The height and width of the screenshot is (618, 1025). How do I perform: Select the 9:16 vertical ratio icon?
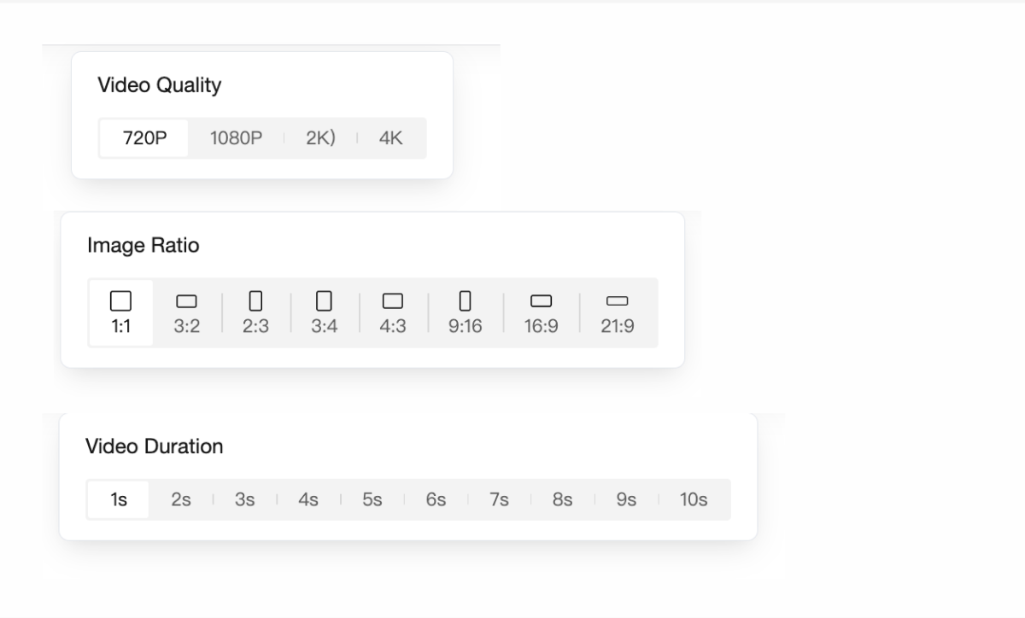465,300
